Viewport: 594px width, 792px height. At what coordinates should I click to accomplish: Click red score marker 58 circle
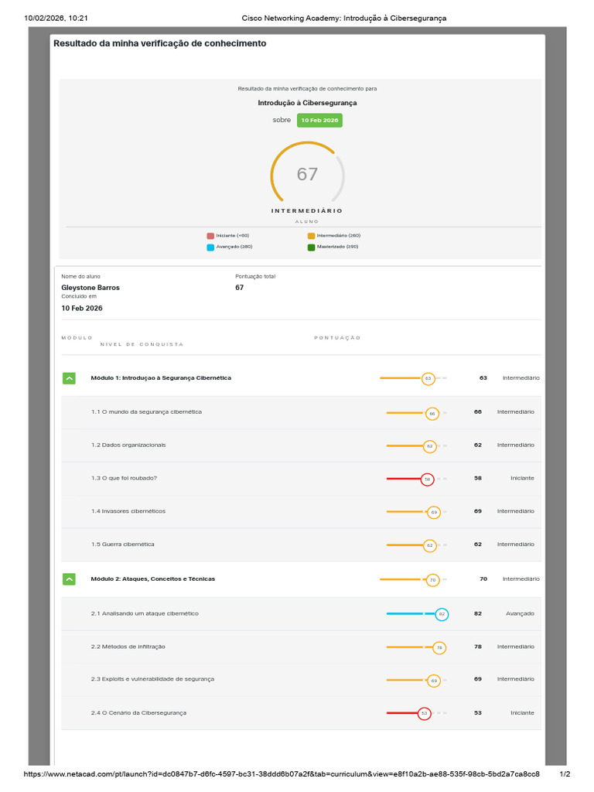coord(427,480)
